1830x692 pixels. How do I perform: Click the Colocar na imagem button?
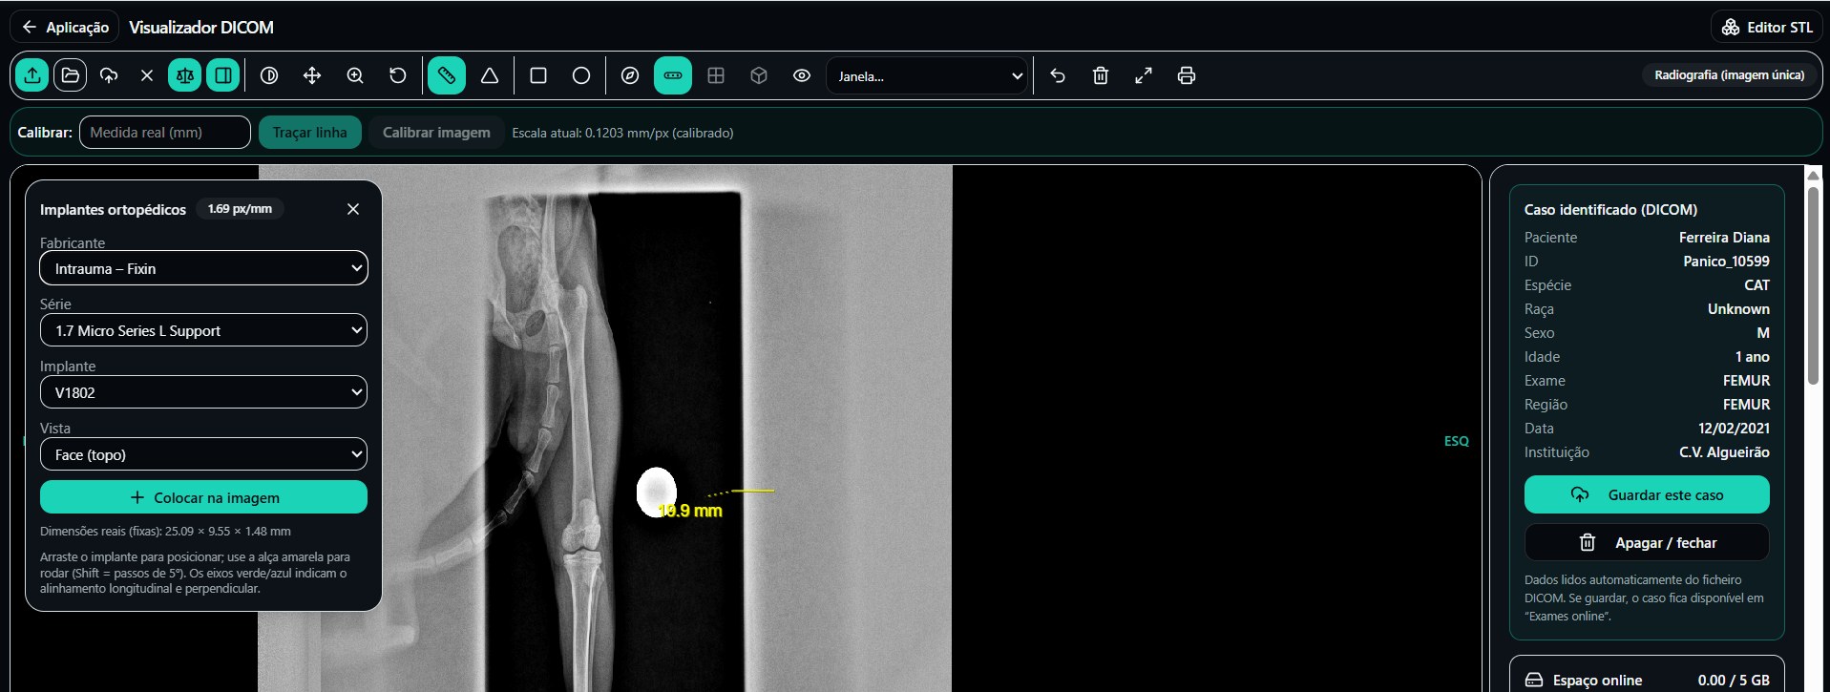pos(203,497)
